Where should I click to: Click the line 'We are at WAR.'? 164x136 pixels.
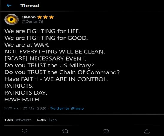(x=27, y=45)
